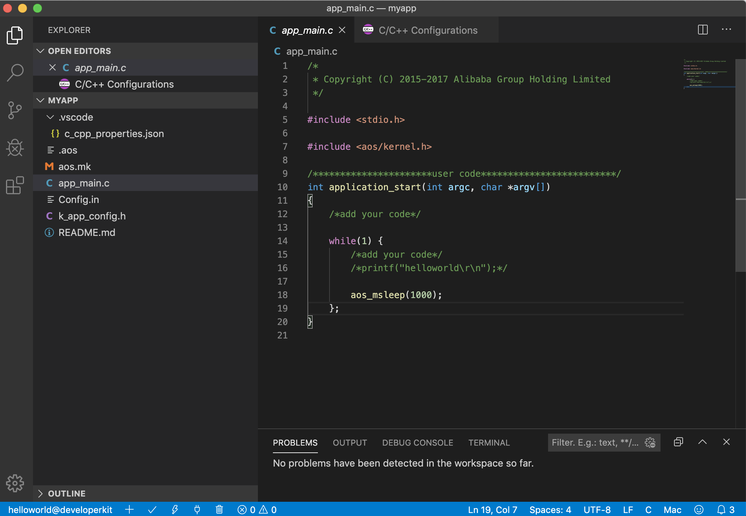Click the trash clean icon in status bar
Image resolution: width=746 pixels, height=516 pixels.
[219, 510]
